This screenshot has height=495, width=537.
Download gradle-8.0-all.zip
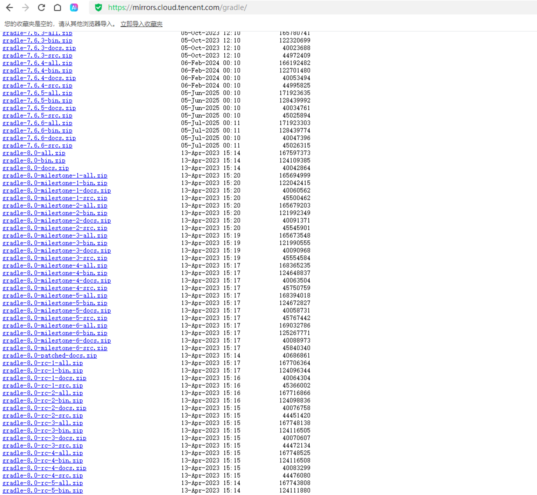(x=34, y=153)
